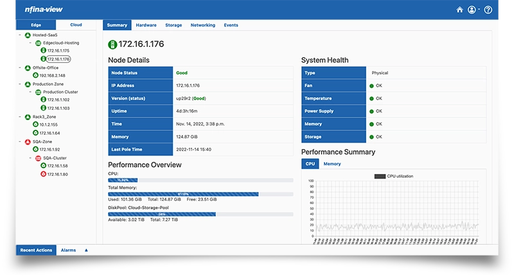Viewport: 514px width, 278px height.
Task: Collapse the Hosted-SaaS tree node
Action: click(19, 35)
